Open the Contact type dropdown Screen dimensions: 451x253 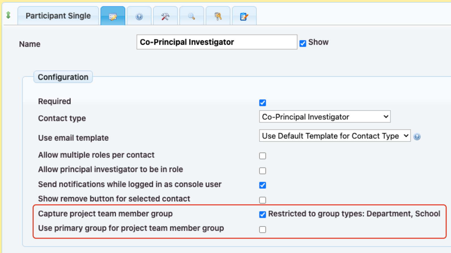click(325, 117)
